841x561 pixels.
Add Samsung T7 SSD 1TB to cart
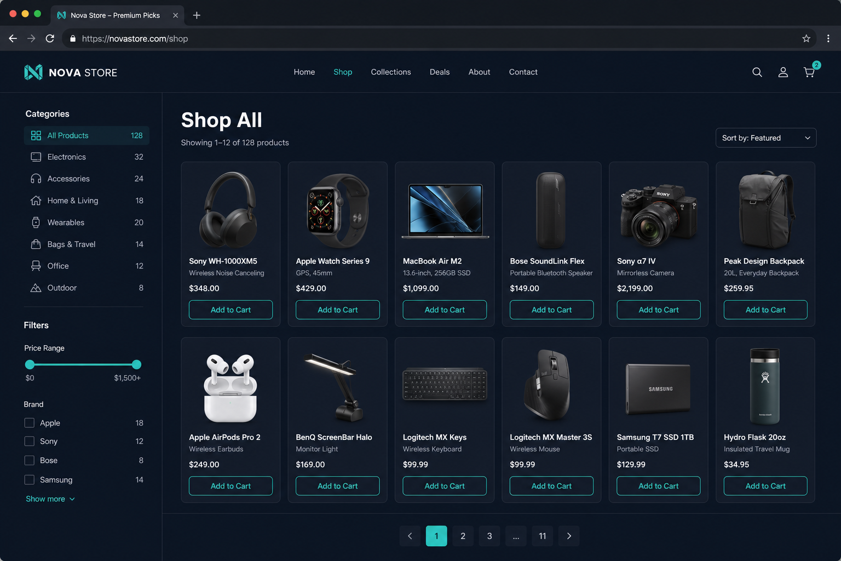[x=659, y=486]
